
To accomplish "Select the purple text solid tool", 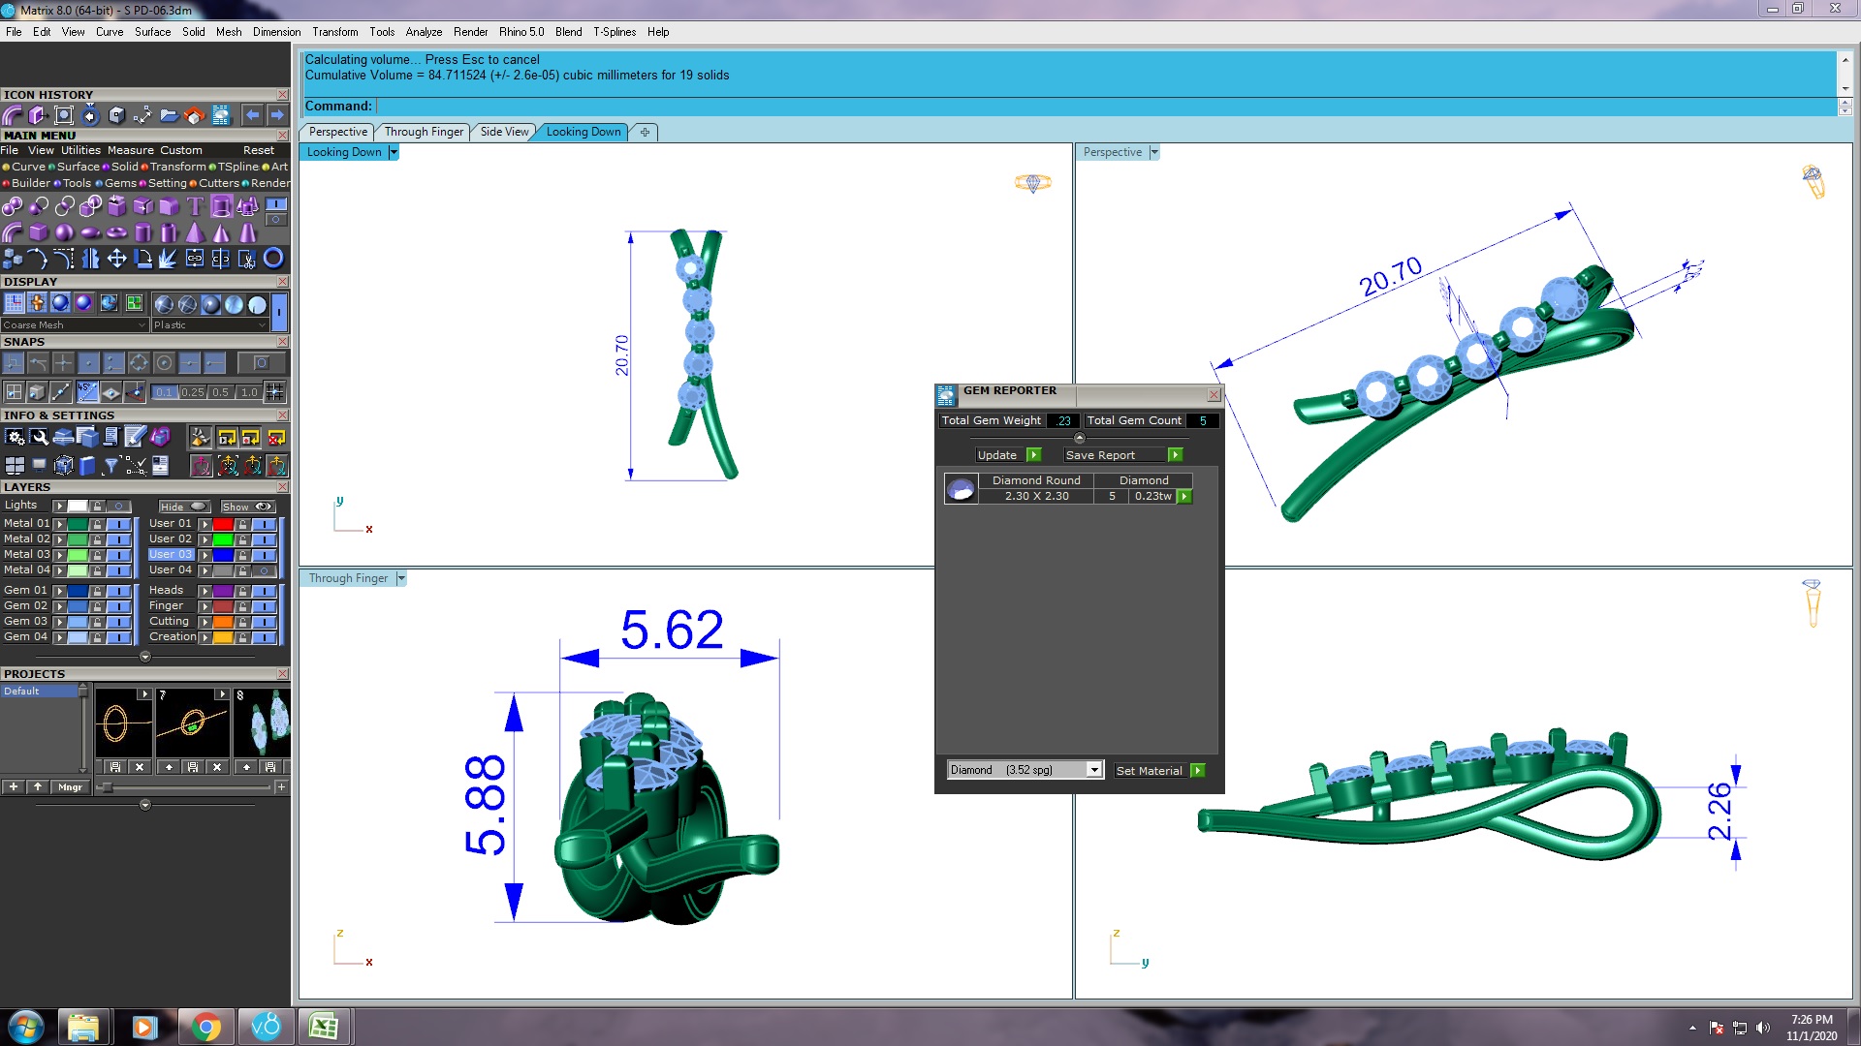I will [195, 205].
